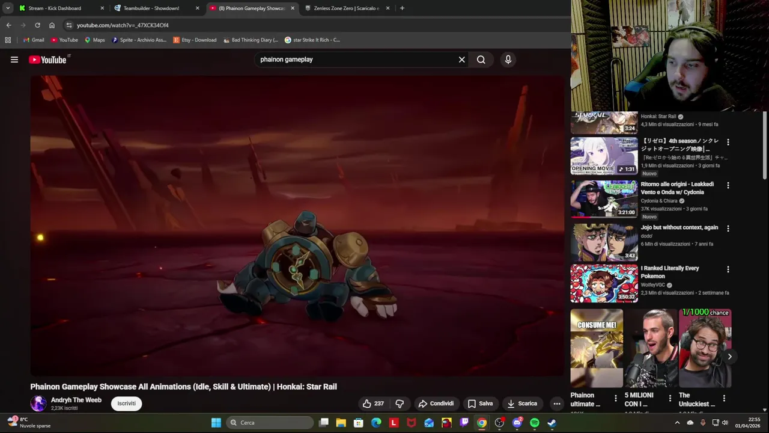This screenshot has width=769, height=433.
Task: Subscribe using the Iscriviti button
Action: (126, 404)
